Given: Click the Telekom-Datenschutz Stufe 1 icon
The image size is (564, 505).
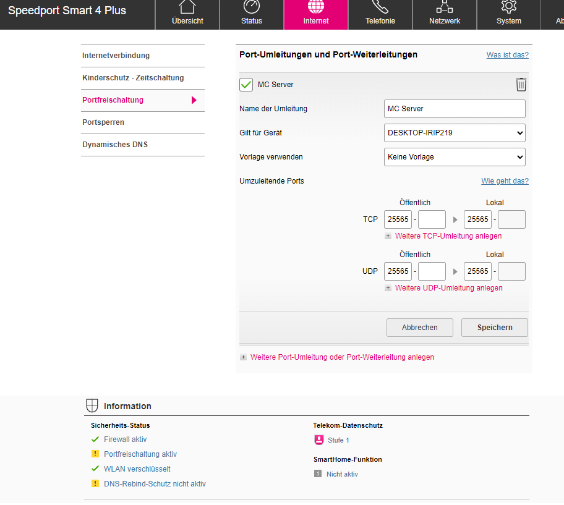Looking at the screenshot, I should tap(319, 440).
